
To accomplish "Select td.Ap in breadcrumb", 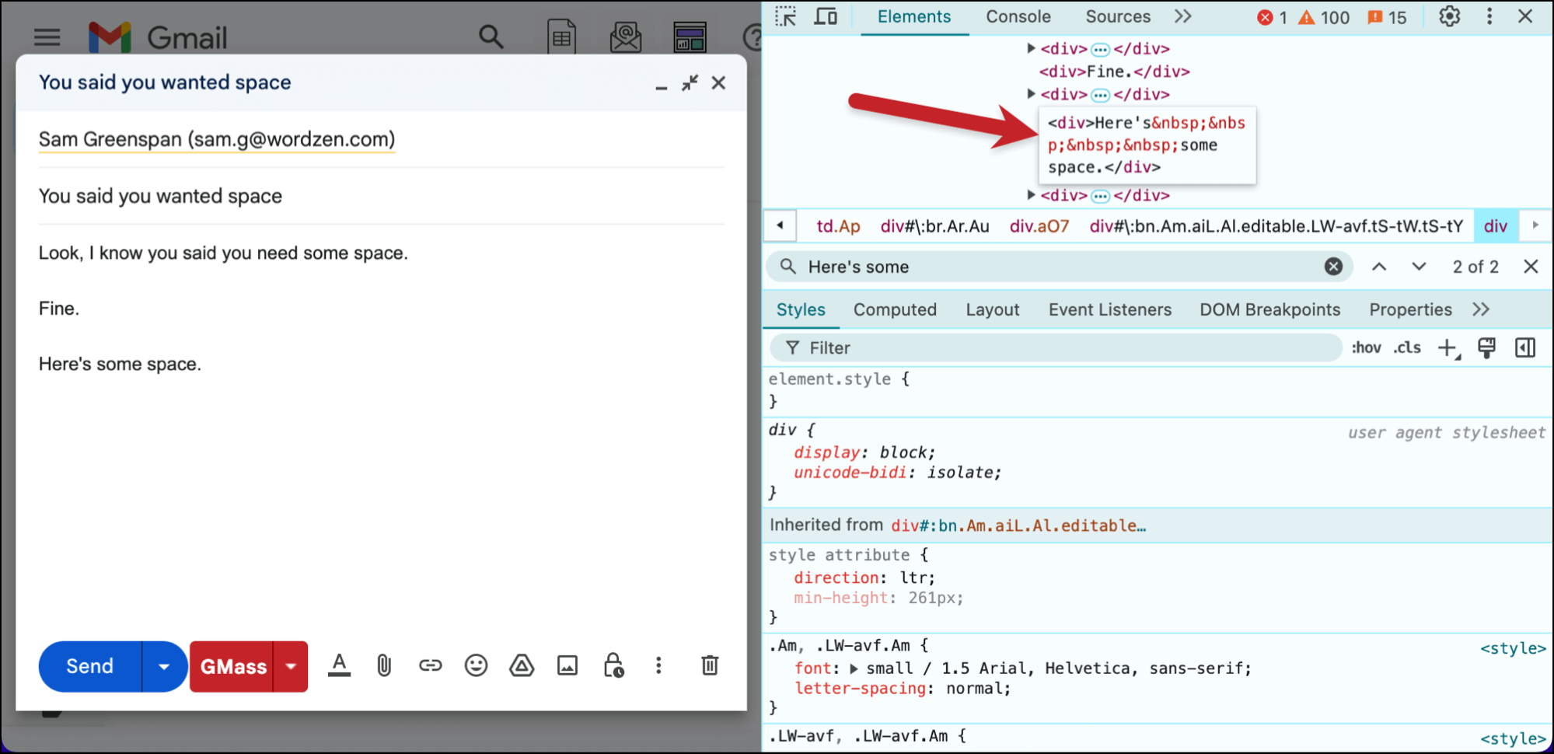I will tap(838, 226).
